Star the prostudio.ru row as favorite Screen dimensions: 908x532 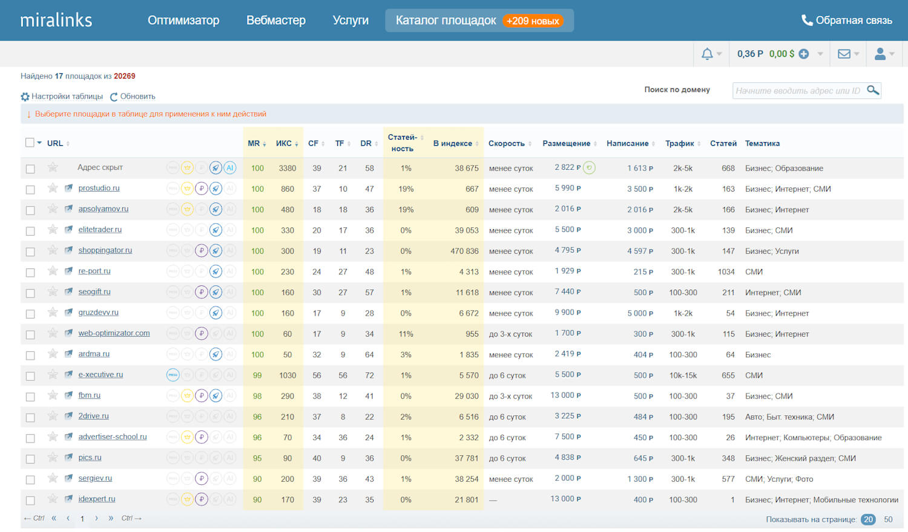[53, 188]
